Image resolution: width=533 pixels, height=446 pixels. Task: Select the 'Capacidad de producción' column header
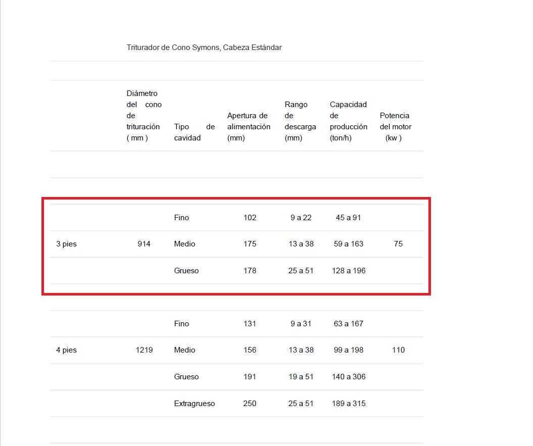[349, 121]
